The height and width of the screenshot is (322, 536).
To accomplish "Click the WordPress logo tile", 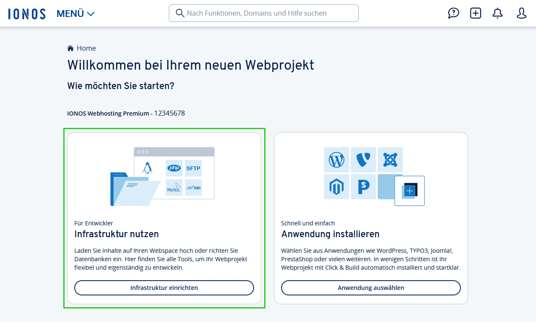I will (x=336, y=160).
